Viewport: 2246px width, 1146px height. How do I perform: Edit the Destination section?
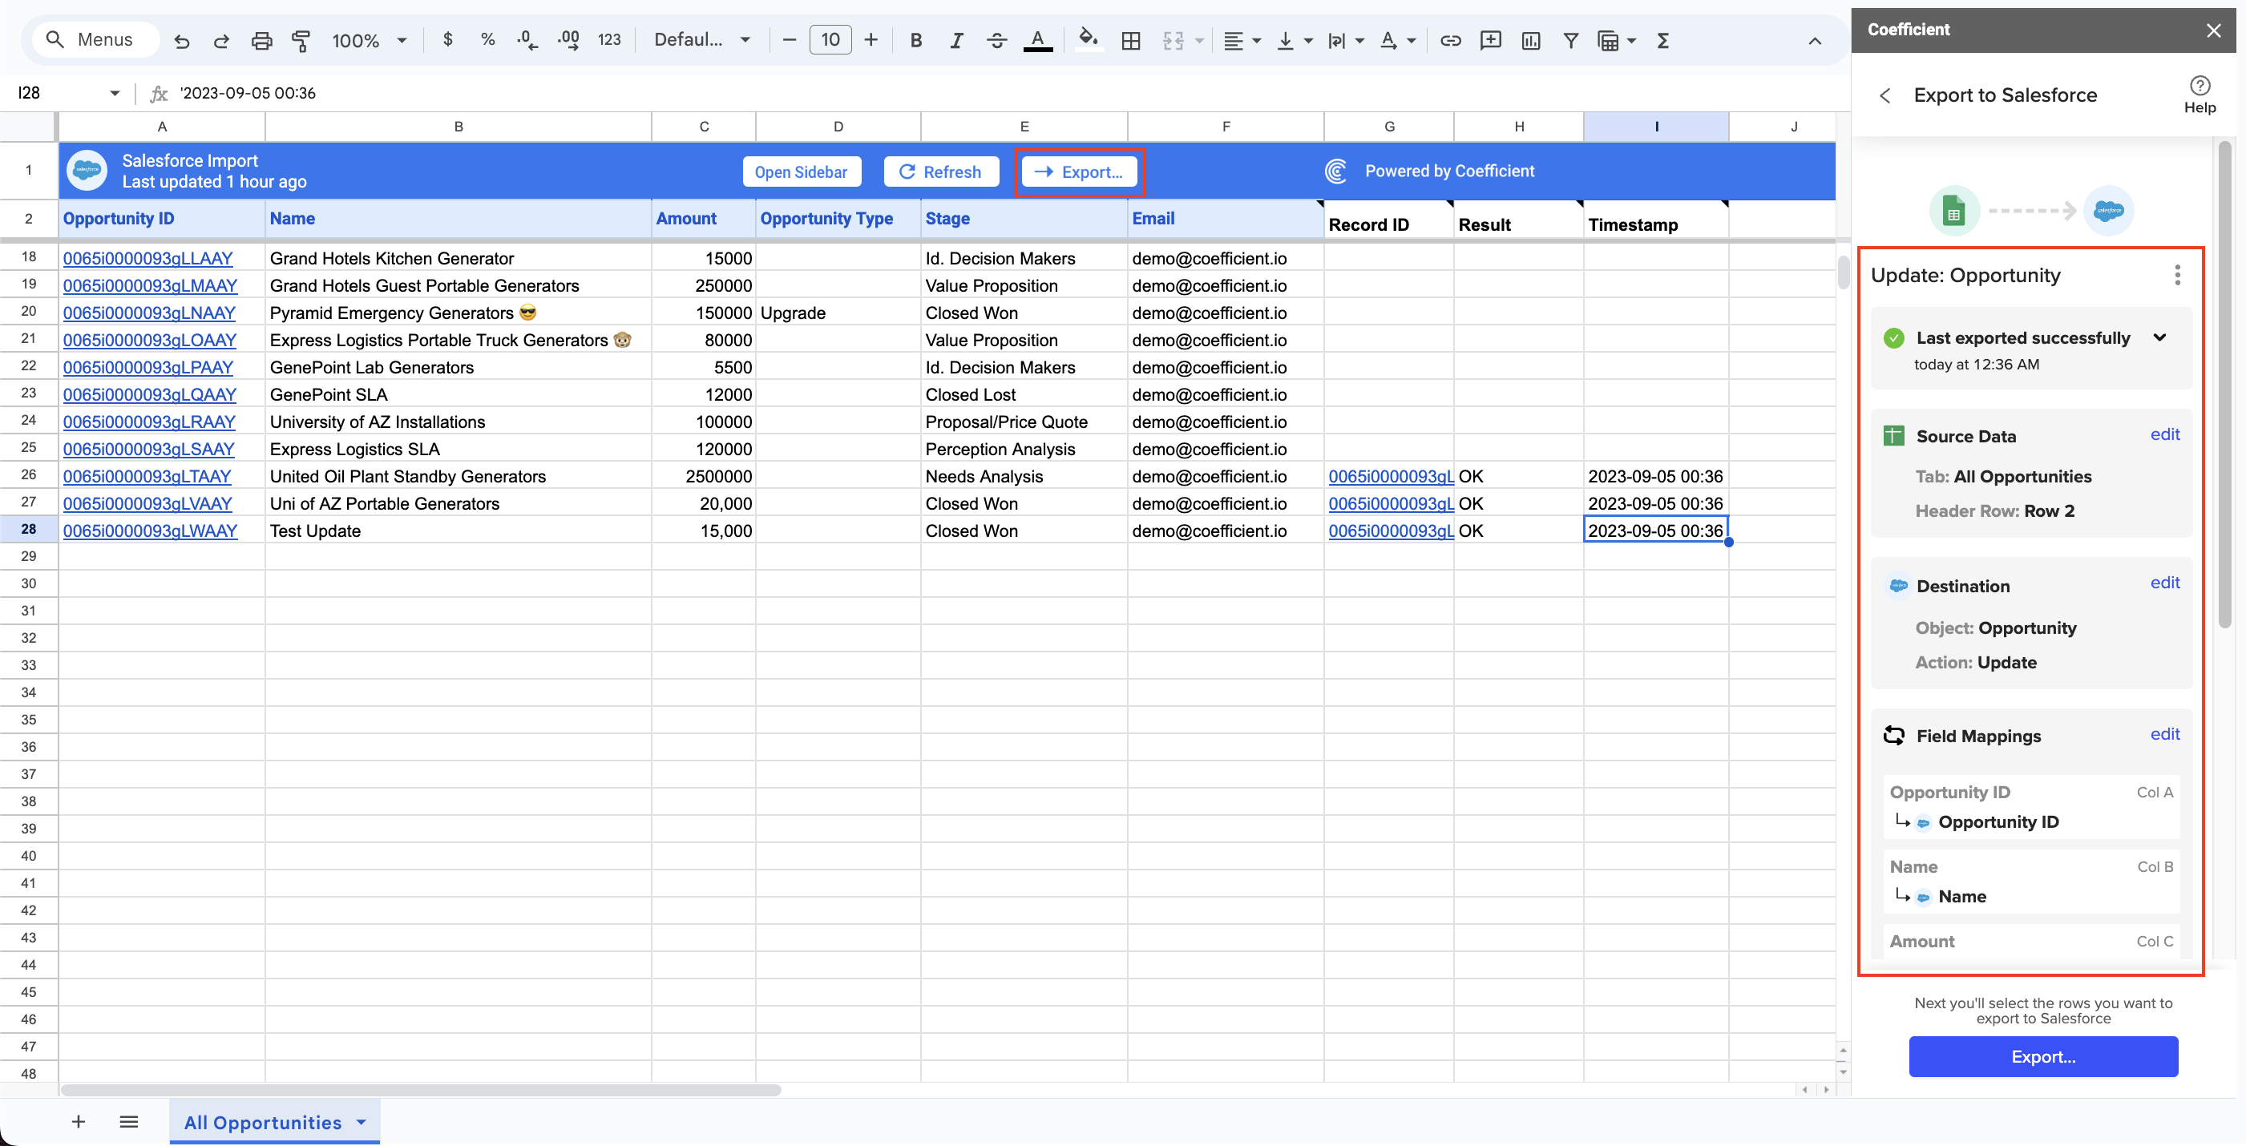point(2165,582)
